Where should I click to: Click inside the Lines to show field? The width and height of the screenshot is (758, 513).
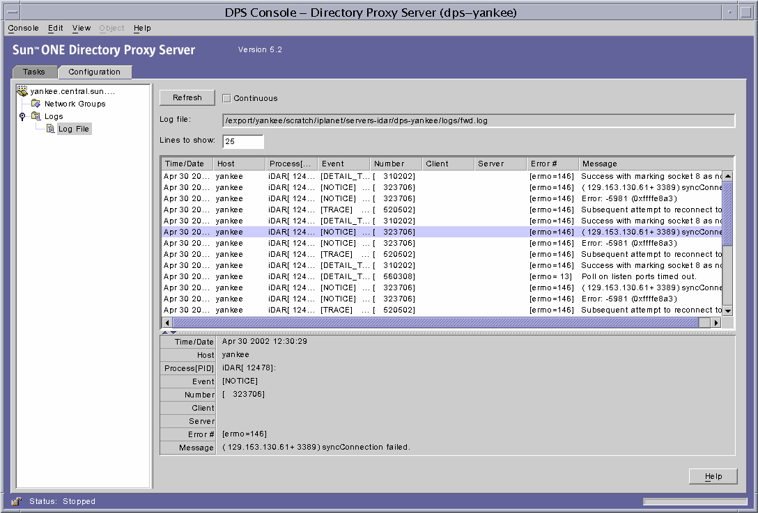[242, 141]
